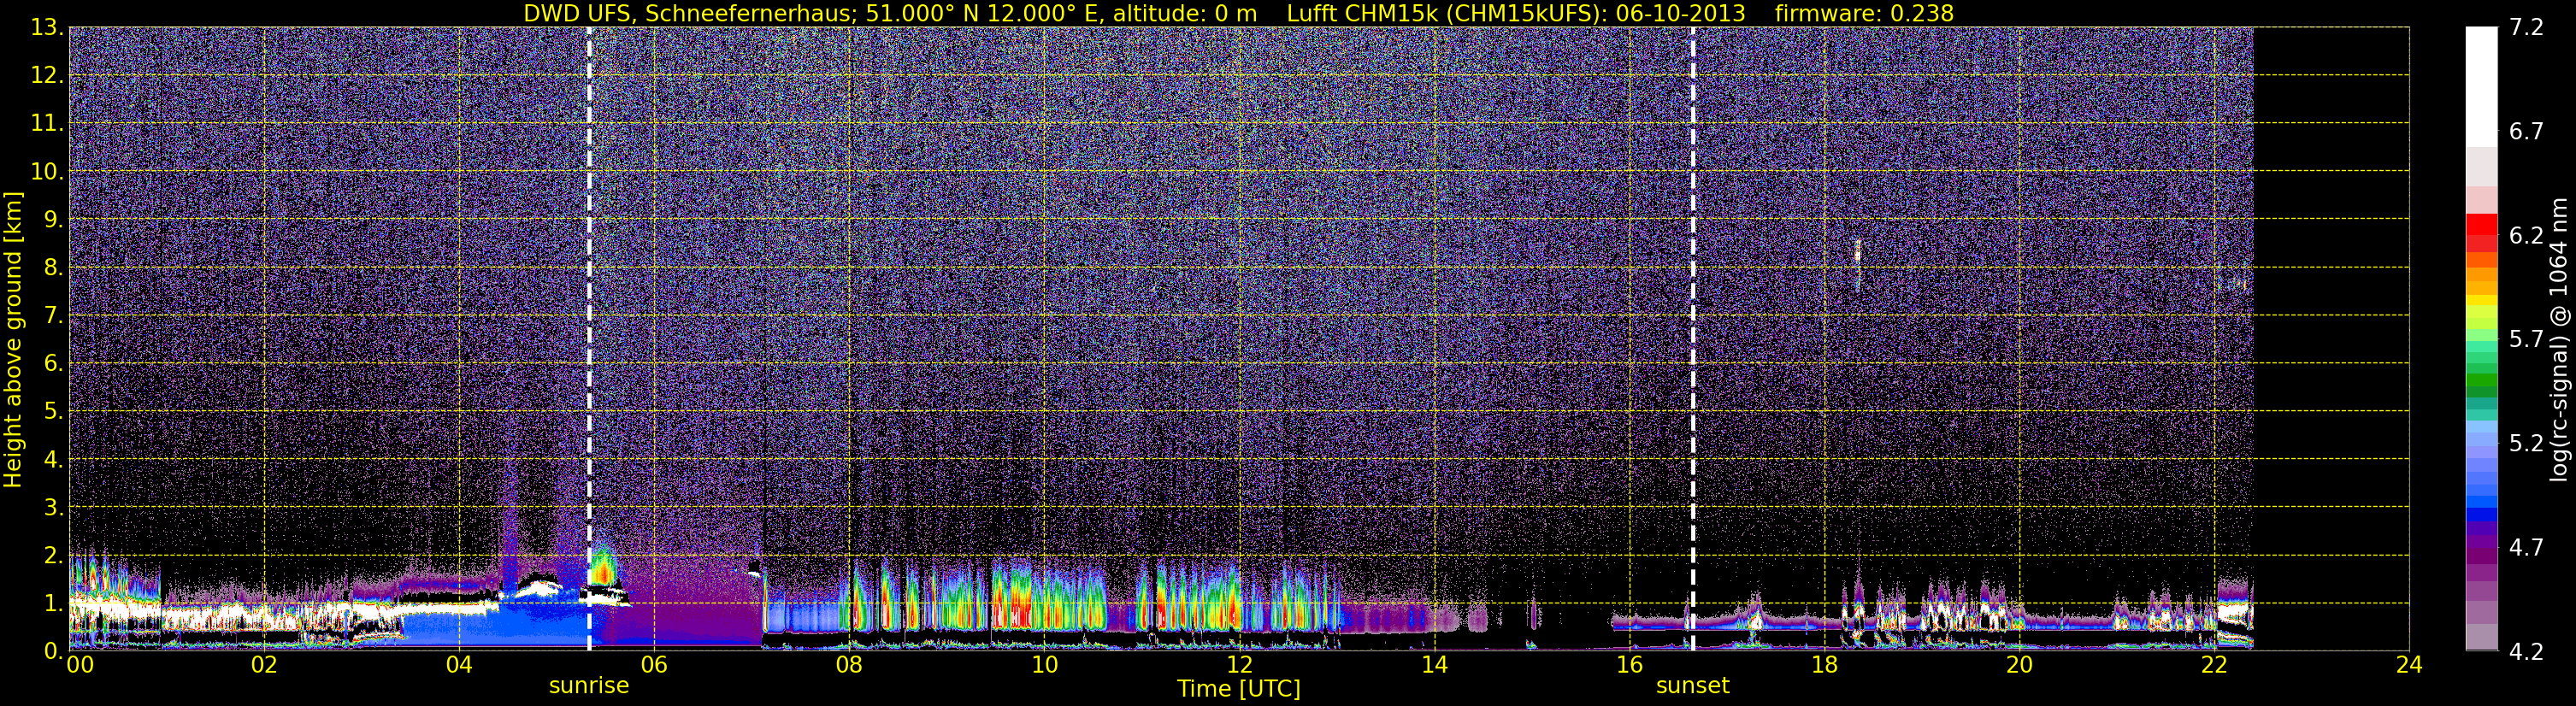2576x706 pixels.
Task: Click the x-axis tick label '04'
Action: (x=459, y=664)
